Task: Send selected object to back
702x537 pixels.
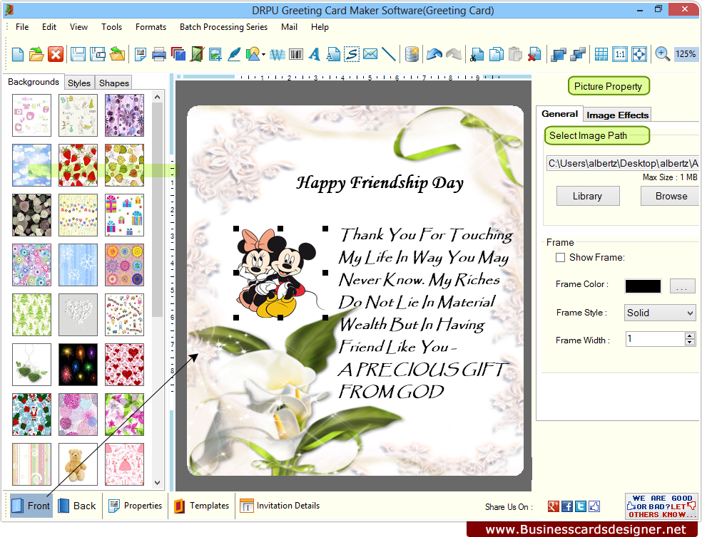Action: coord(578,55)
